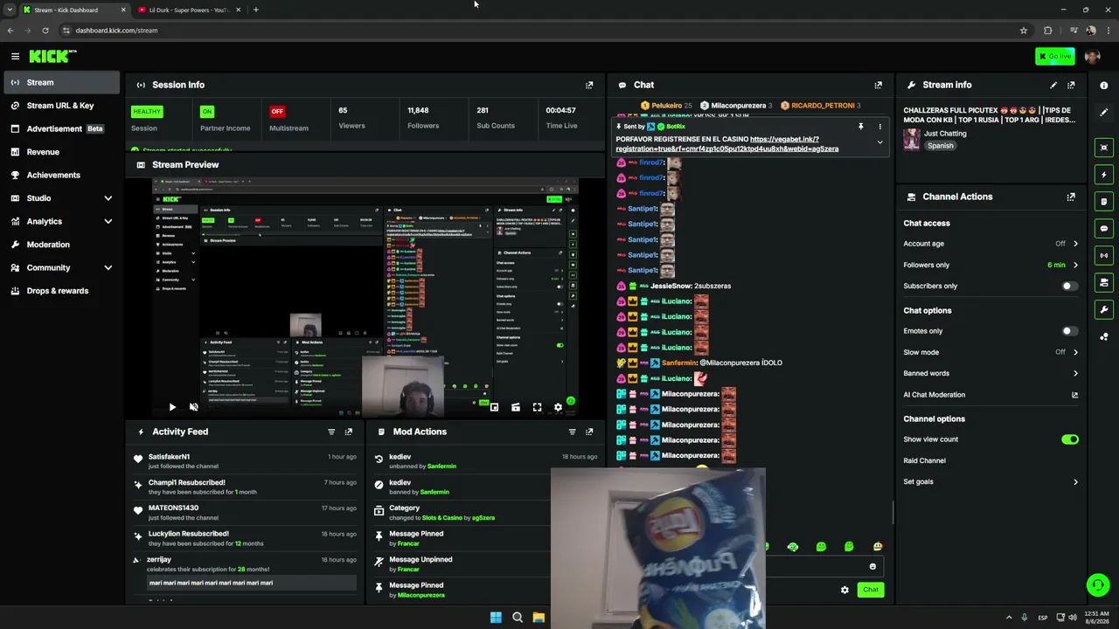Click the green support chat bubble
The width and height of the screenshot is (1119, 629).
click(1098, 585)
